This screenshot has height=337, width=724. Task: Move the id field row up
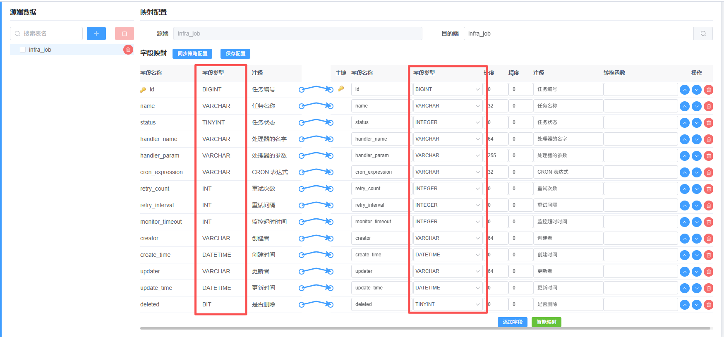685,90
